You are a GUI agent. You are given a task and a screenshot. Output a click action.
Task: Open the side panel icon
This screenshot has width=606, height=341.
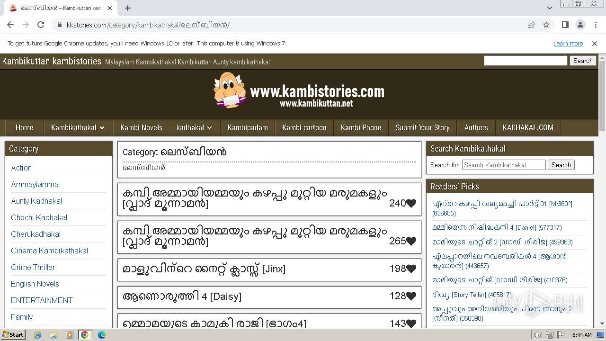click(x=565, y=25)
